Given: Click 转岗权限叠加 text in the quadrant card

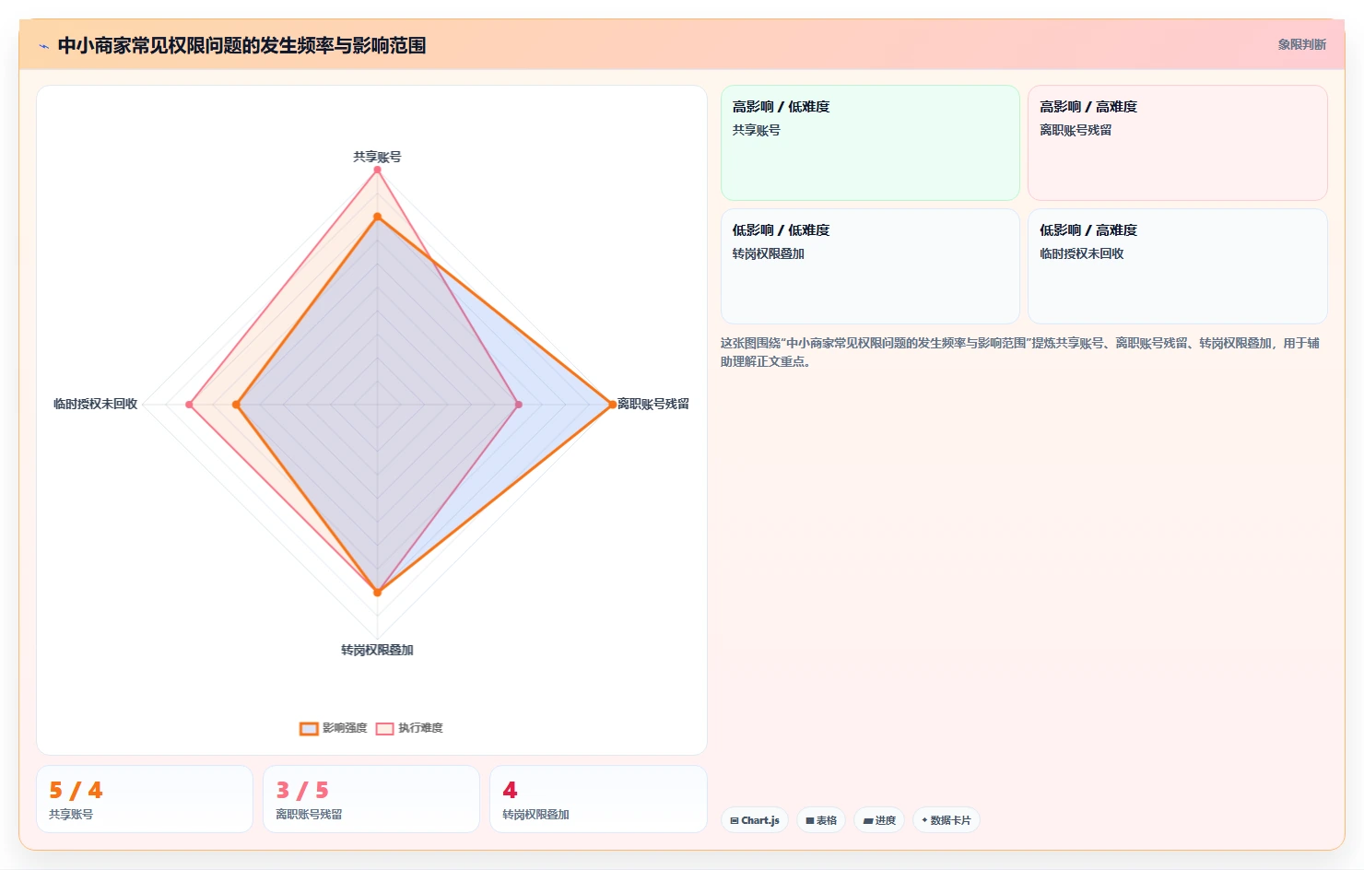Looking at the screenshot, I should [x=769, y=253].
